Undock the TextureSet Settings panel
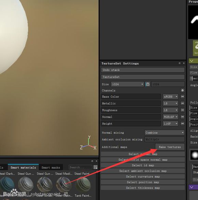Viewport: 198px width, 200px height. click(x=180, y=63)
